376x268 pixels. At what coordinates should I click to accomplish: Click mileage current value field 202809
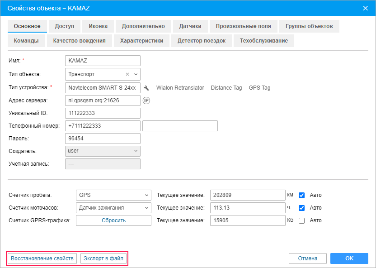click(x=248, y=195)
